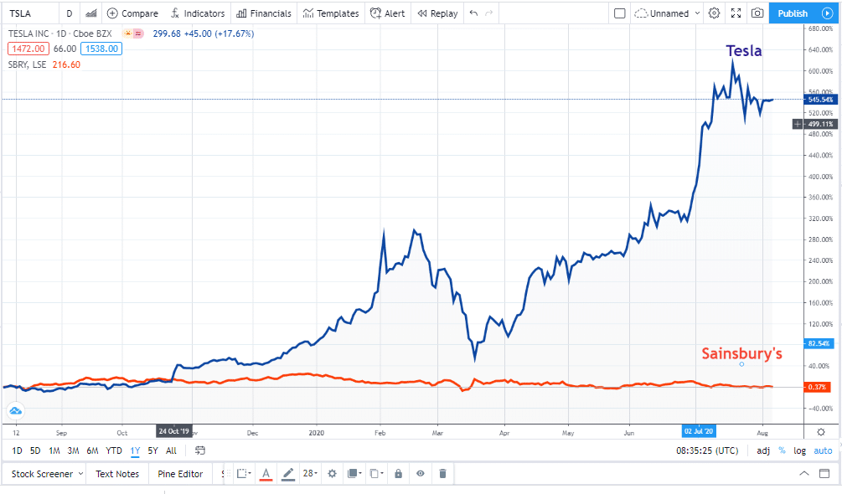
Task: Change the D interval selector
Action: click(70, 13)
